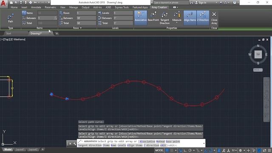Screen dimensions: 272x153
Task: Click the Save quick-access icon
Action: (x=21, y=3)
